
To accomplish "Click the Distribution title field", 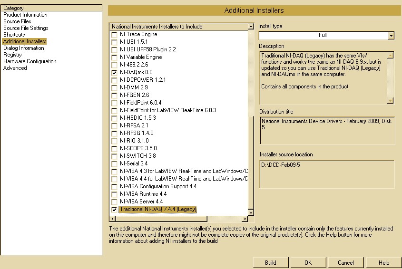I will pos(327,130).
